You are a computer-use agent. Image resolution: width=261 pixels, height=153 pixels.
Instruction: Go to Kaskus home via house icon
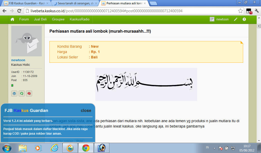12,19
